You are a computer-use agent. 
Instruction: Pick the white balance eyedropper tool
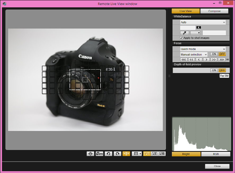tap(184, 33)
